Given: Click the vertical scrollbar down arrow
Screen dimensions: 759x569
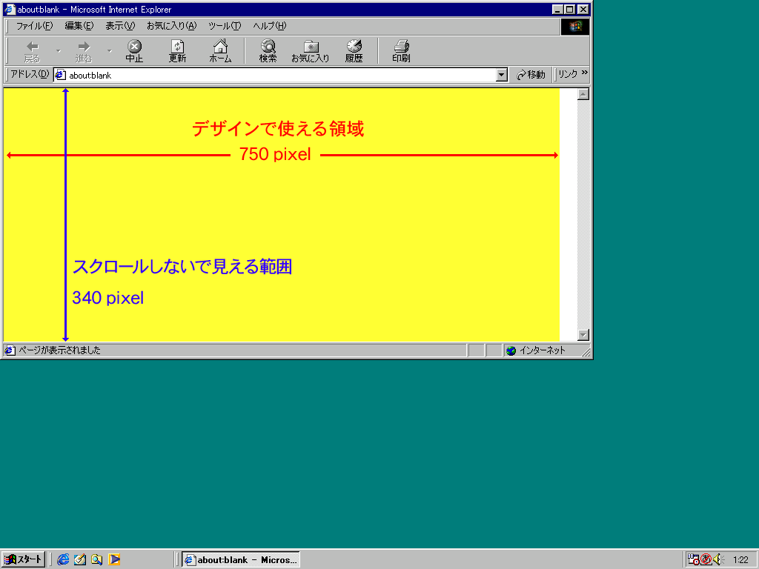Looking at the screenshot, I should pos(583,335).
